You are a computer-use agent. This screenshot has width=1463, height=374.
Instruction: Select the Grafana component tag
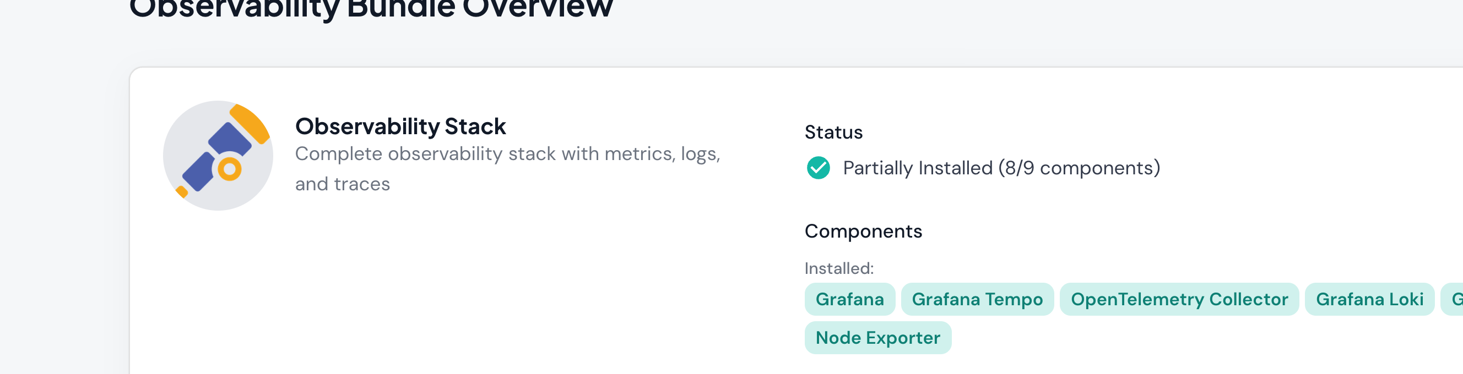(x=849, y=299)
